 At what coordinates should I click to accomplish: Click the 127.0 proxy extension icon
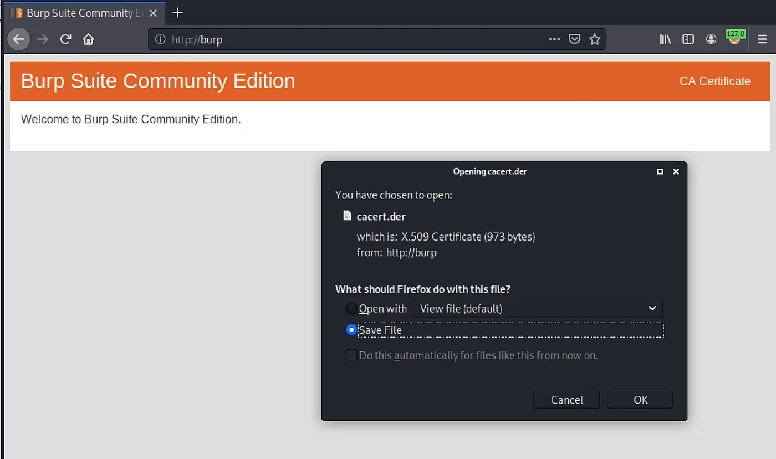click(x=735, y=39)
